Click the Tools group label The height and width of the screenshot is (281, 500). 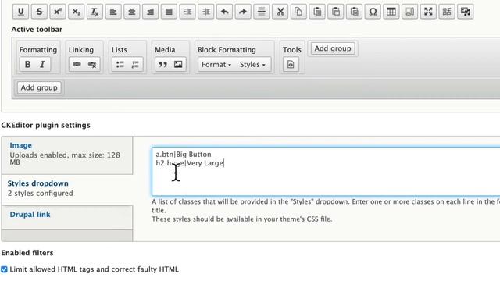click(291, 50)
